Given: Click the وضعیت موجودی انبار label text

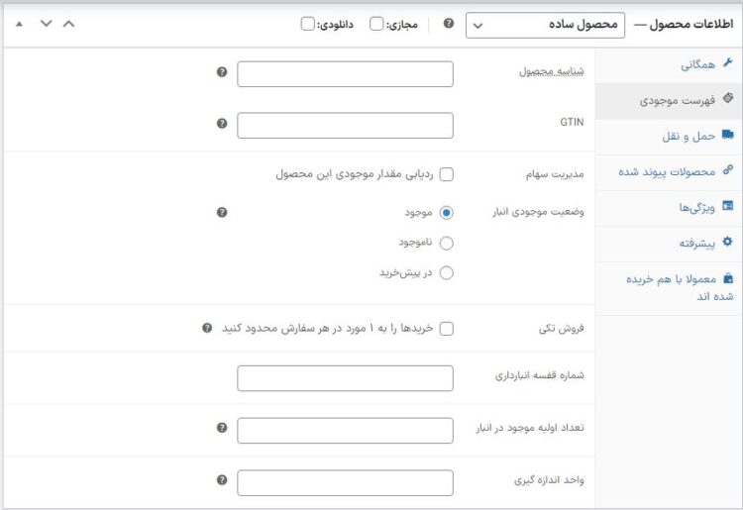Looking at the screenshot, I should click(x=538, y=212).
